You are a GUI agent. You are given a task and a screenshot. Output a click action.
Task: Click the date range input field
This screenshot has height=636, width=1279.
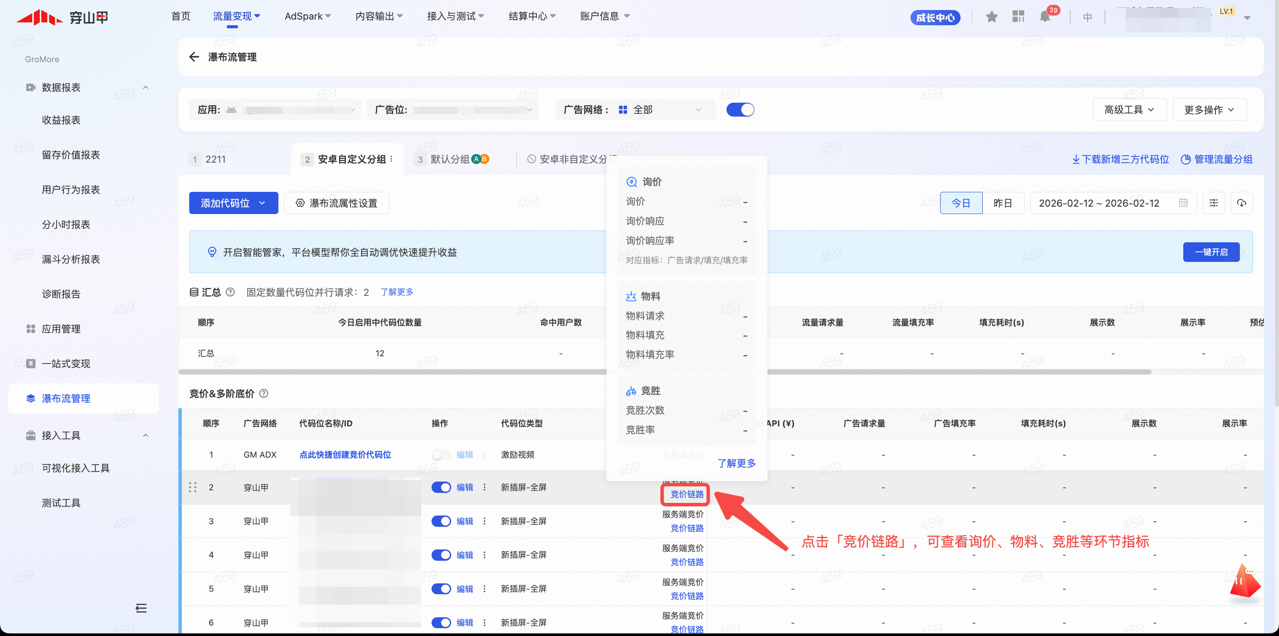click(1107, 203)
